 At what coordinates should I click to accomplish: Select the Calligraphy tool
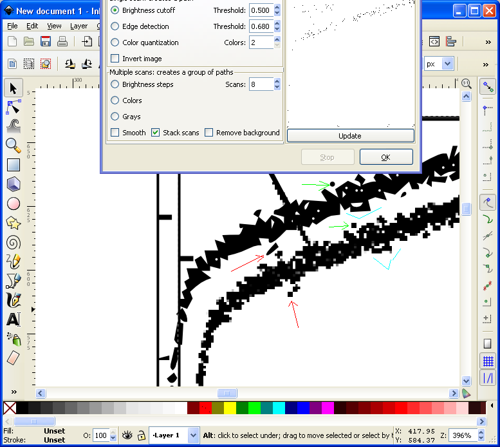pyautogui.click(x=14, y=300)
